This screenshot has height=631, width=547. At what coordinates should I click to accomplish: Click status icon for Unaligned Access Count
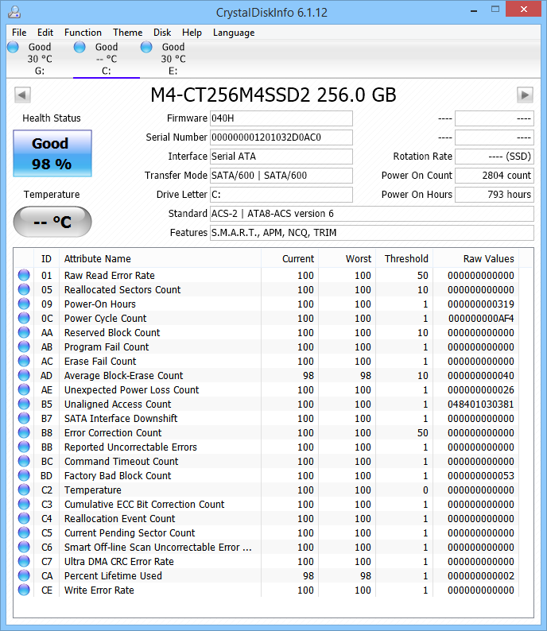[x=24, y=404]
